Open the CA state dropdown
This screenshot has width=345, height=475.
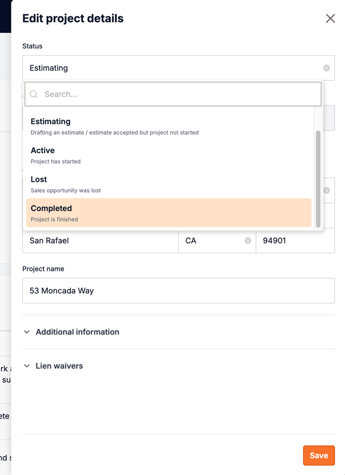tap(211, 241)
